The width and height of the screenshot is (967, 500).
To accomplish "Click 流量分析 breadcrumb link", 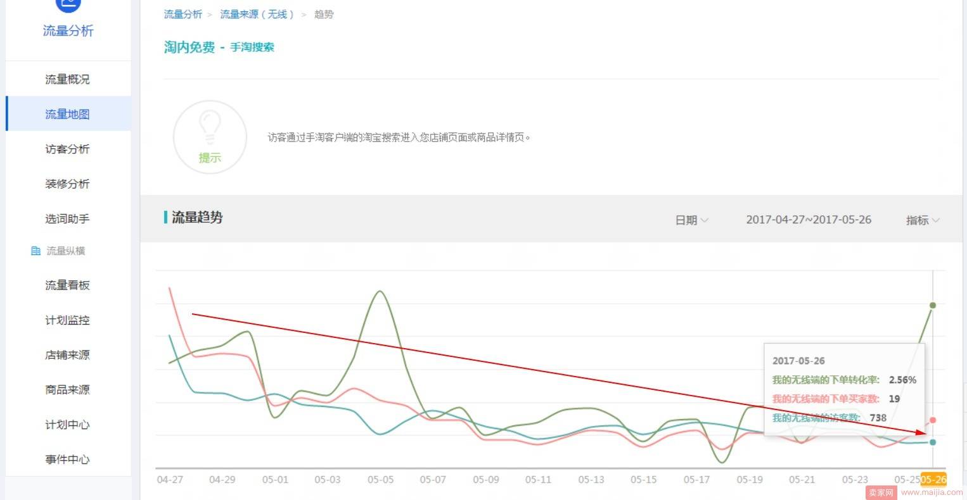I will pyautogui.click(x=183, y=14).
